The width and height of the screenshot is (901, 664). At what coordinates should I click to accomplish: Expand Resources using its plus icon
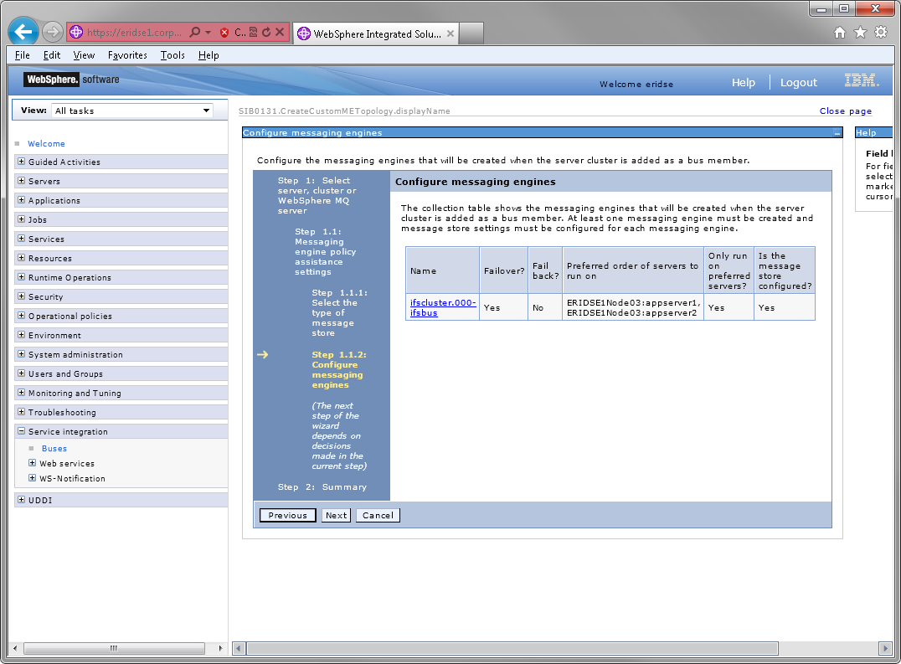[21, 258]
